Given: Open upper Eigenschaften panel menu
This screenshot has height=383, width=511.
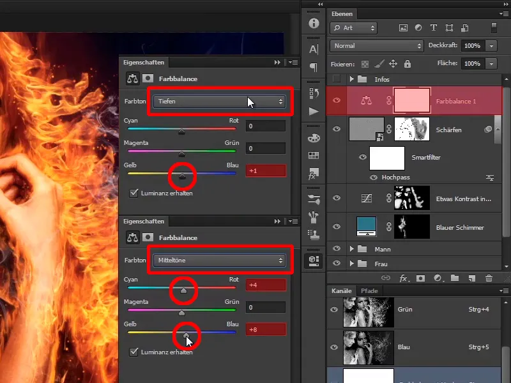Looking at the screenshot, I should click(x=293, y=62).
